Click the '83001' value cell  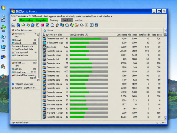[124, 55]
